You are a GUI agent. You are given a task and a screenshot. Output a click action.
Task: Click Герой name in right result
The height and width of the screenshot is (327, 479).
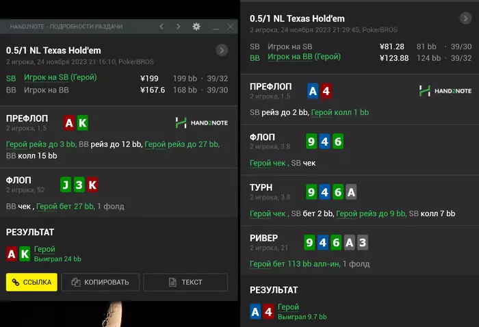288,307
